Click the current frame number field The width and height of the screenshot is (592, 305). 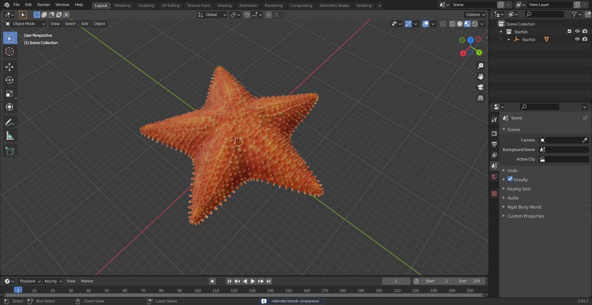pyautogui.click(x=396, y=281)
